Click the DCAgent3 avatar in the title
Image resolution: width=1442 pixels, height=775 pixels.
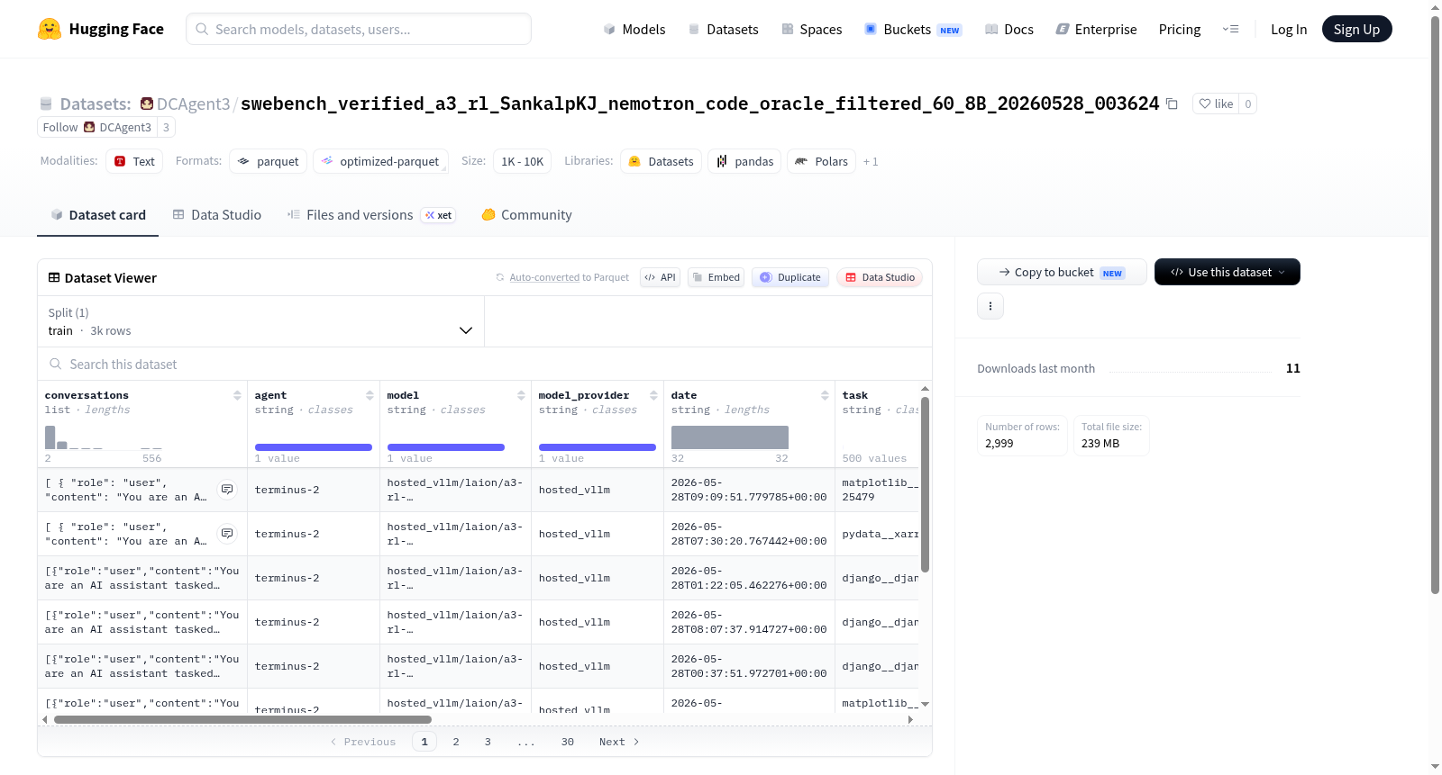[147, 104]
